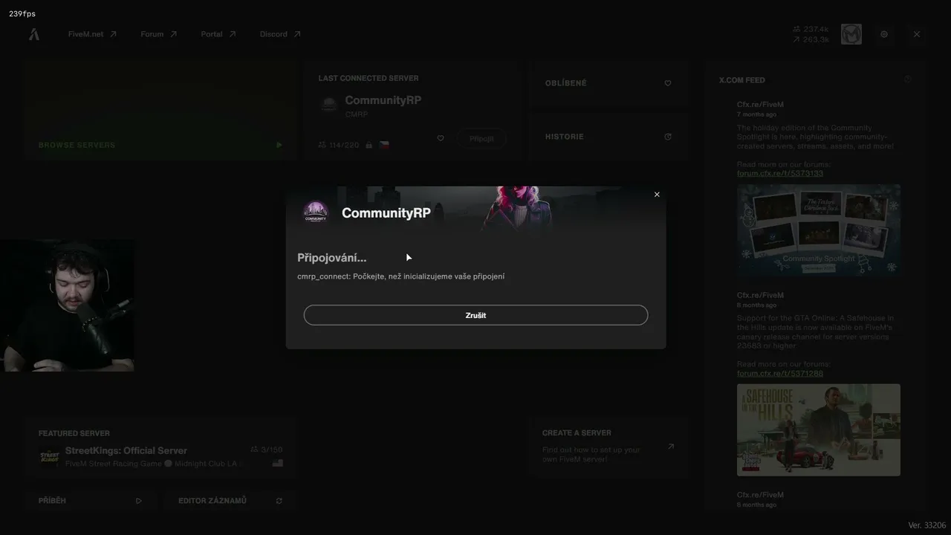The image size is (951, 535).
Task: Click the CommunityRP title in the dialog
Action: [x=386, y=213]
